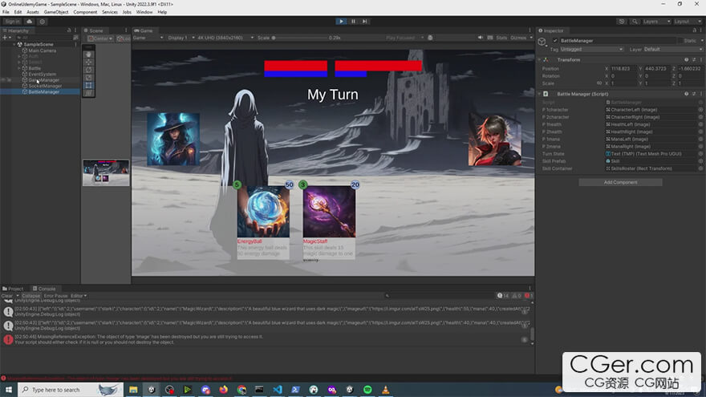This screenshot has width=706, height=397.
Task: Toggle console message count filter
Action: tap(502, 296)
